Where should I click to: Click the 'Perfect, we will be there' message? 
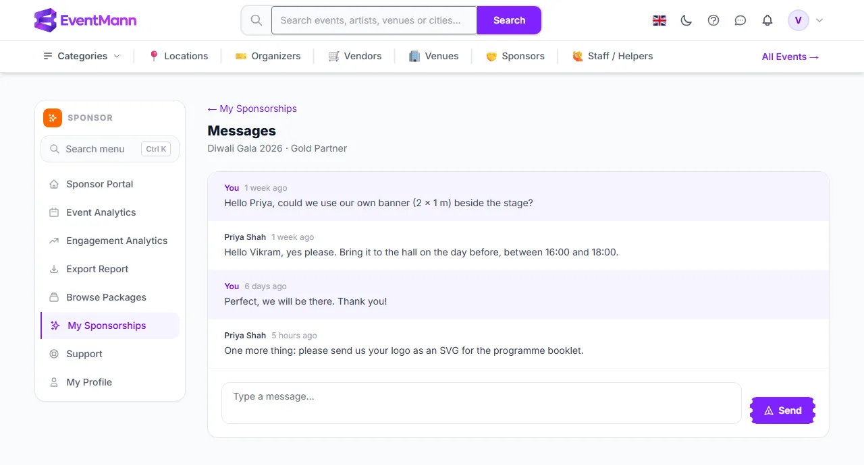click(306, 301)
